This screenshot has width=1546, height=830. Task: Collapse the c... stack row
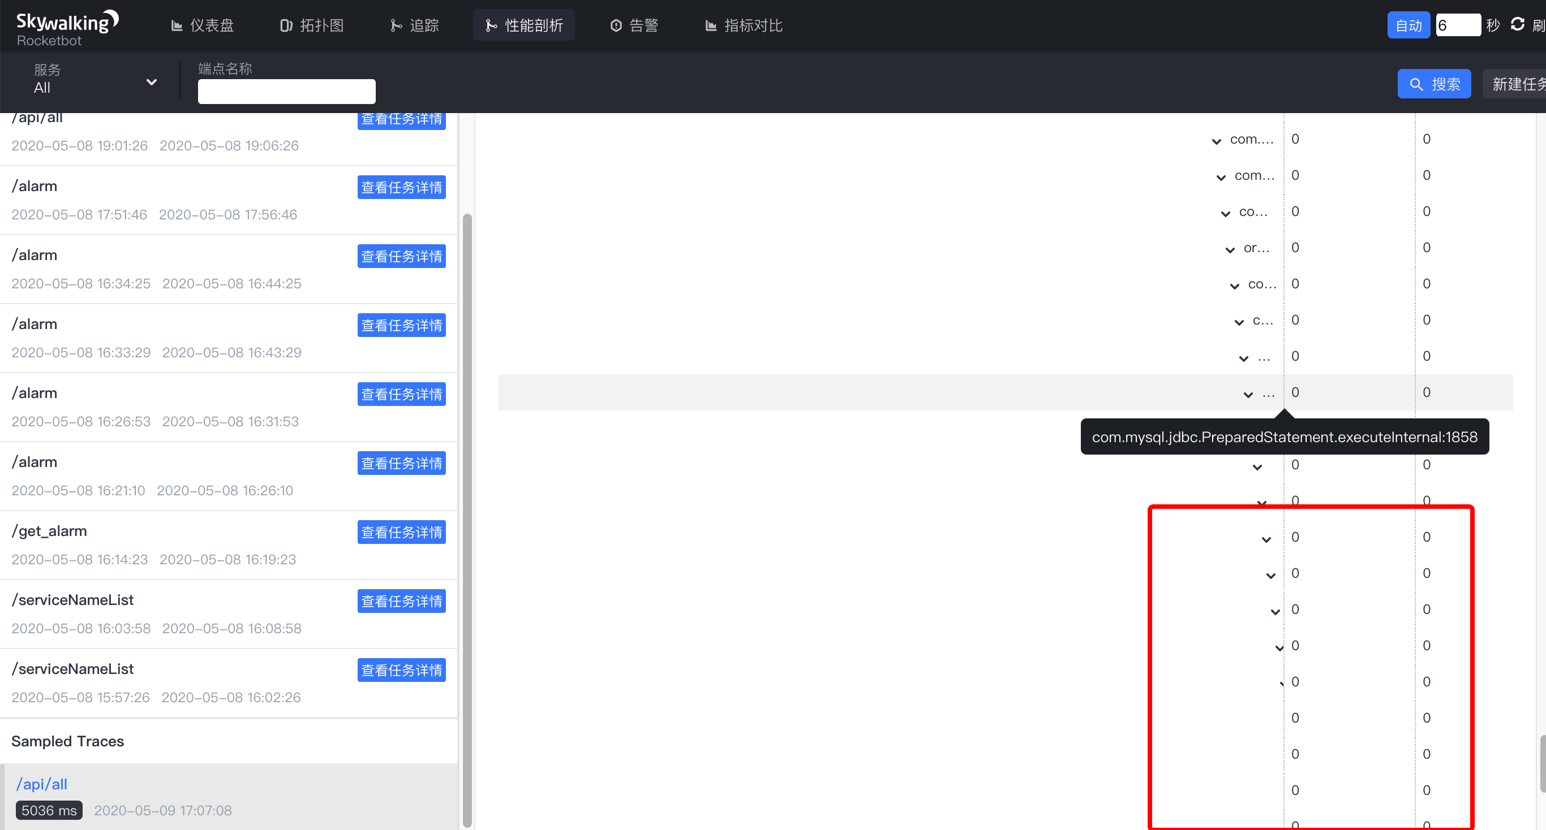click(x=1239, y=323)
